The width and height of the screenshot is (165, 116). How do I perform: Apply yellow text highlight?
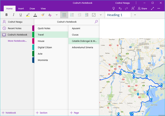[x=28, y=15]
